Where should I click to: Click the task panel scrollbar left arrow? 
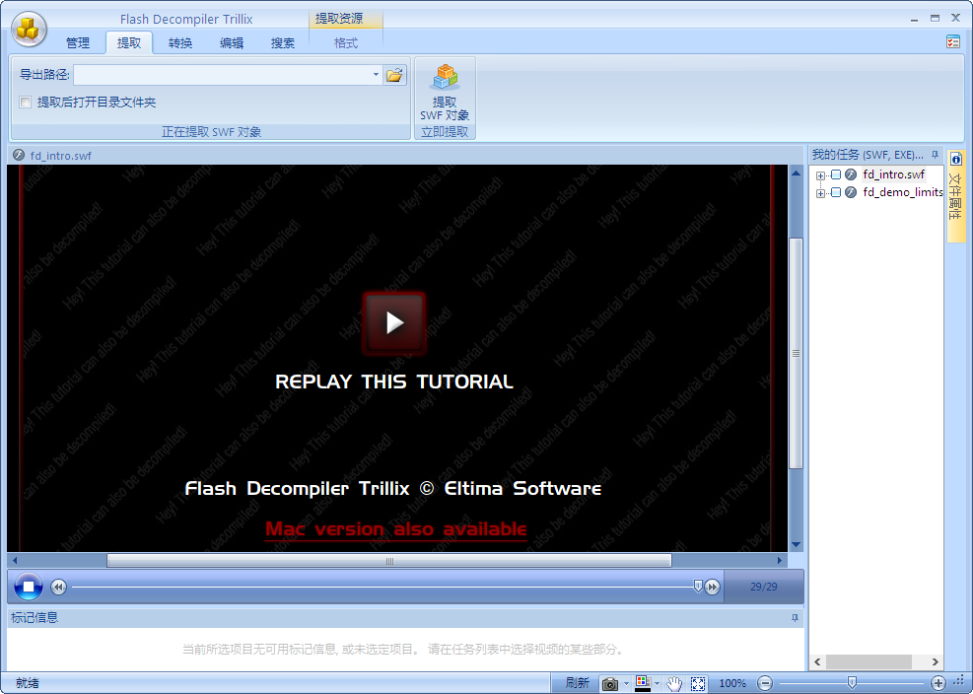(818, 661)
